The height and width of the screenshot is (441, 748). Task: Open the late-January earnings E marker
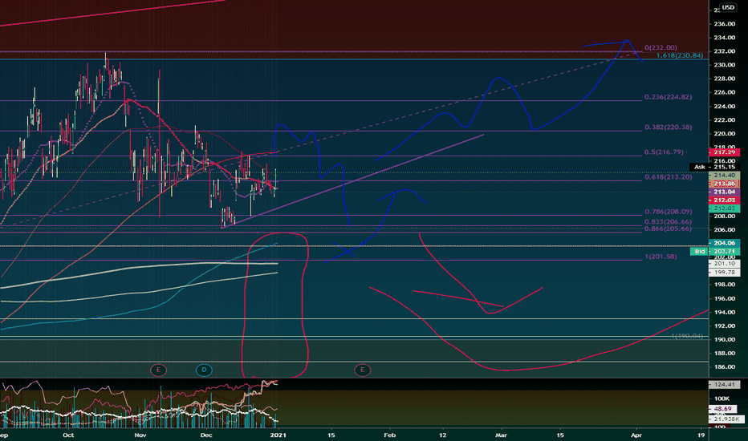(363, 370)
